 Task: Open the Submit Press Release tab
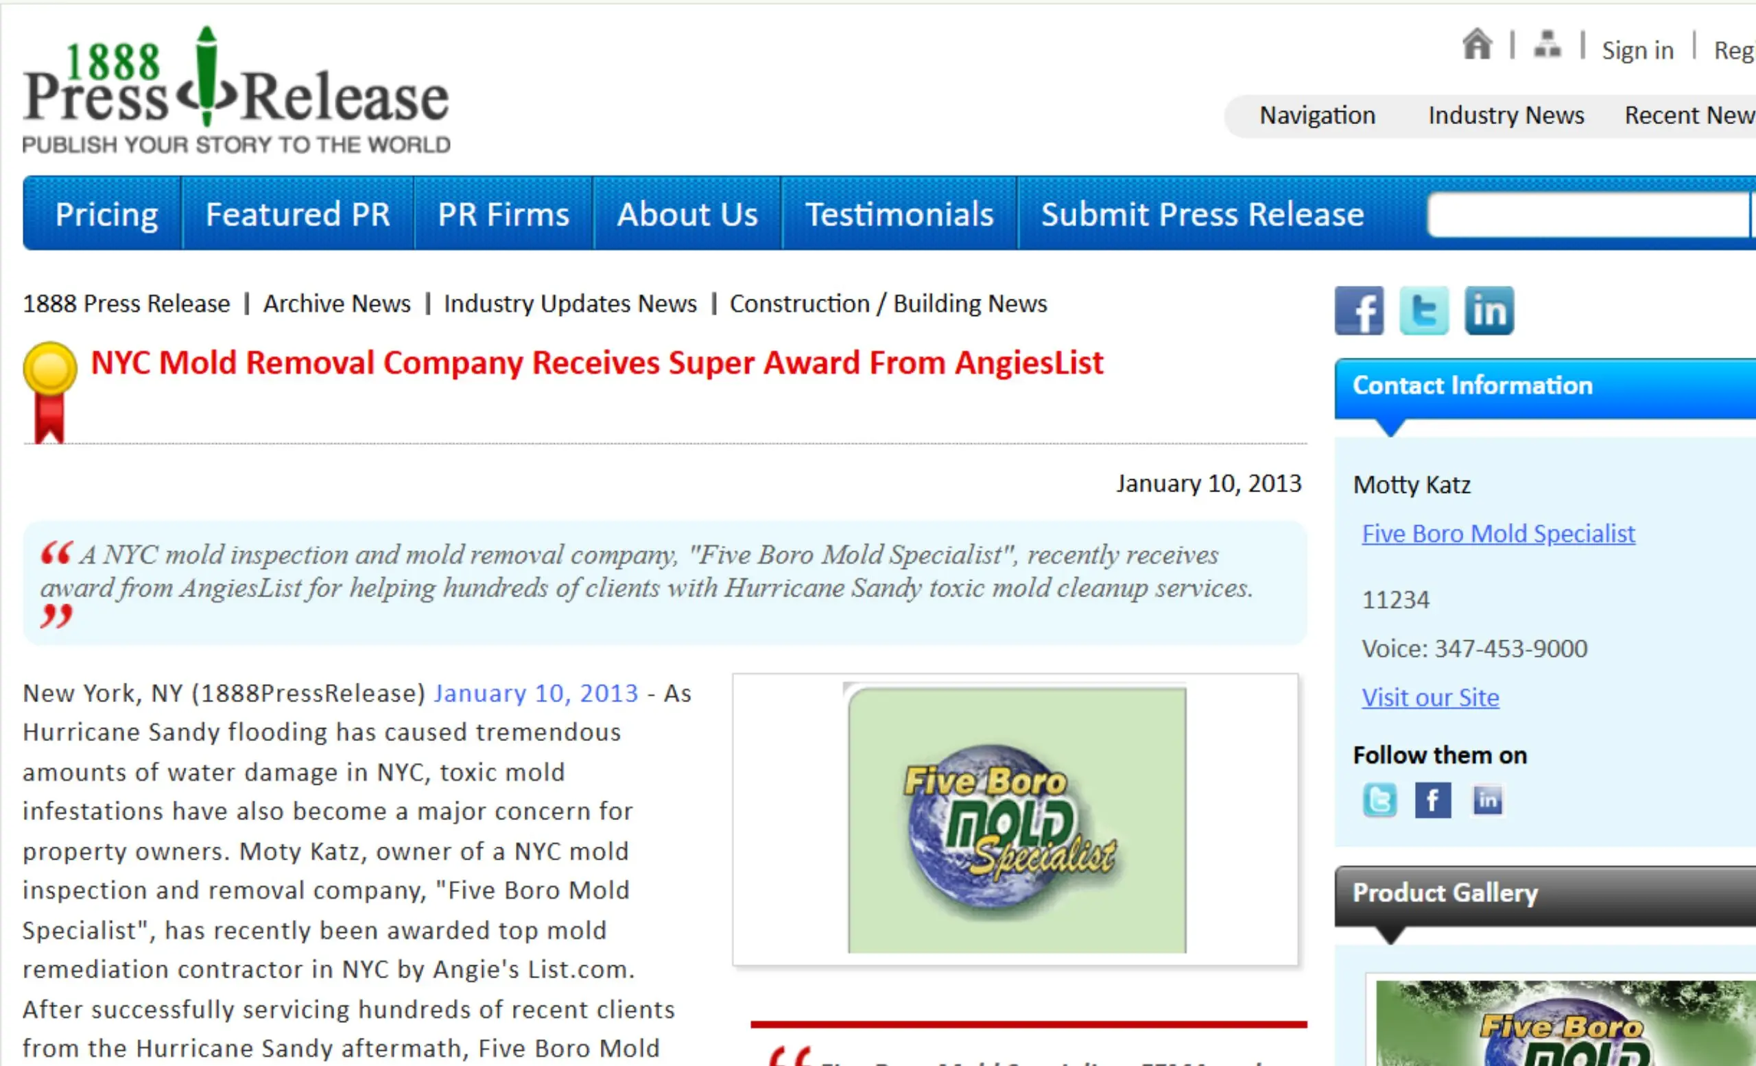pyautogui.click(x=1202, y=214)
